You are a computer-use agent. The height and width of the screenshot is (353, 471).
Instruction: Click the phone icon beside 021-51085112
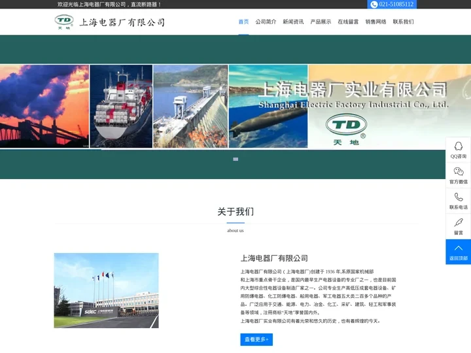[374, 4]
